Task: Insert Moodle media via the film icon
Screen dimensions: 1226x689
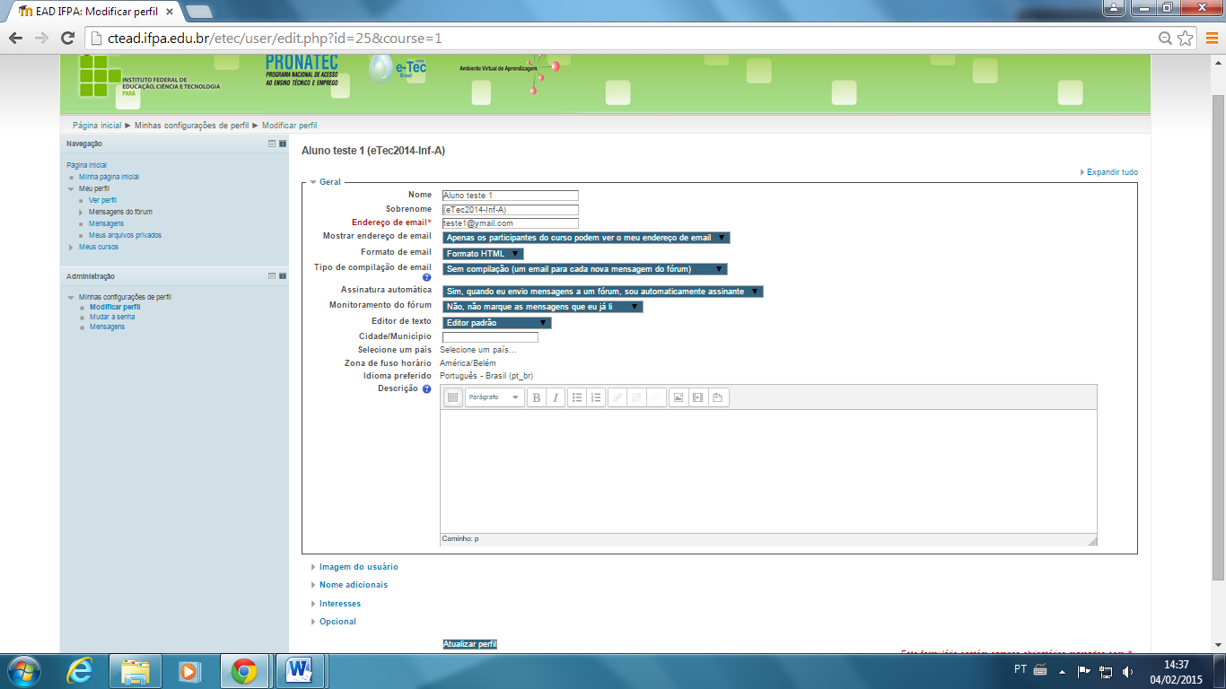Action: click(698, 397)
